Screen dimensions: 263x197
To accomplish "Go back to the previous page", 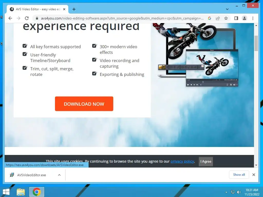I will (x=10, y=18).
